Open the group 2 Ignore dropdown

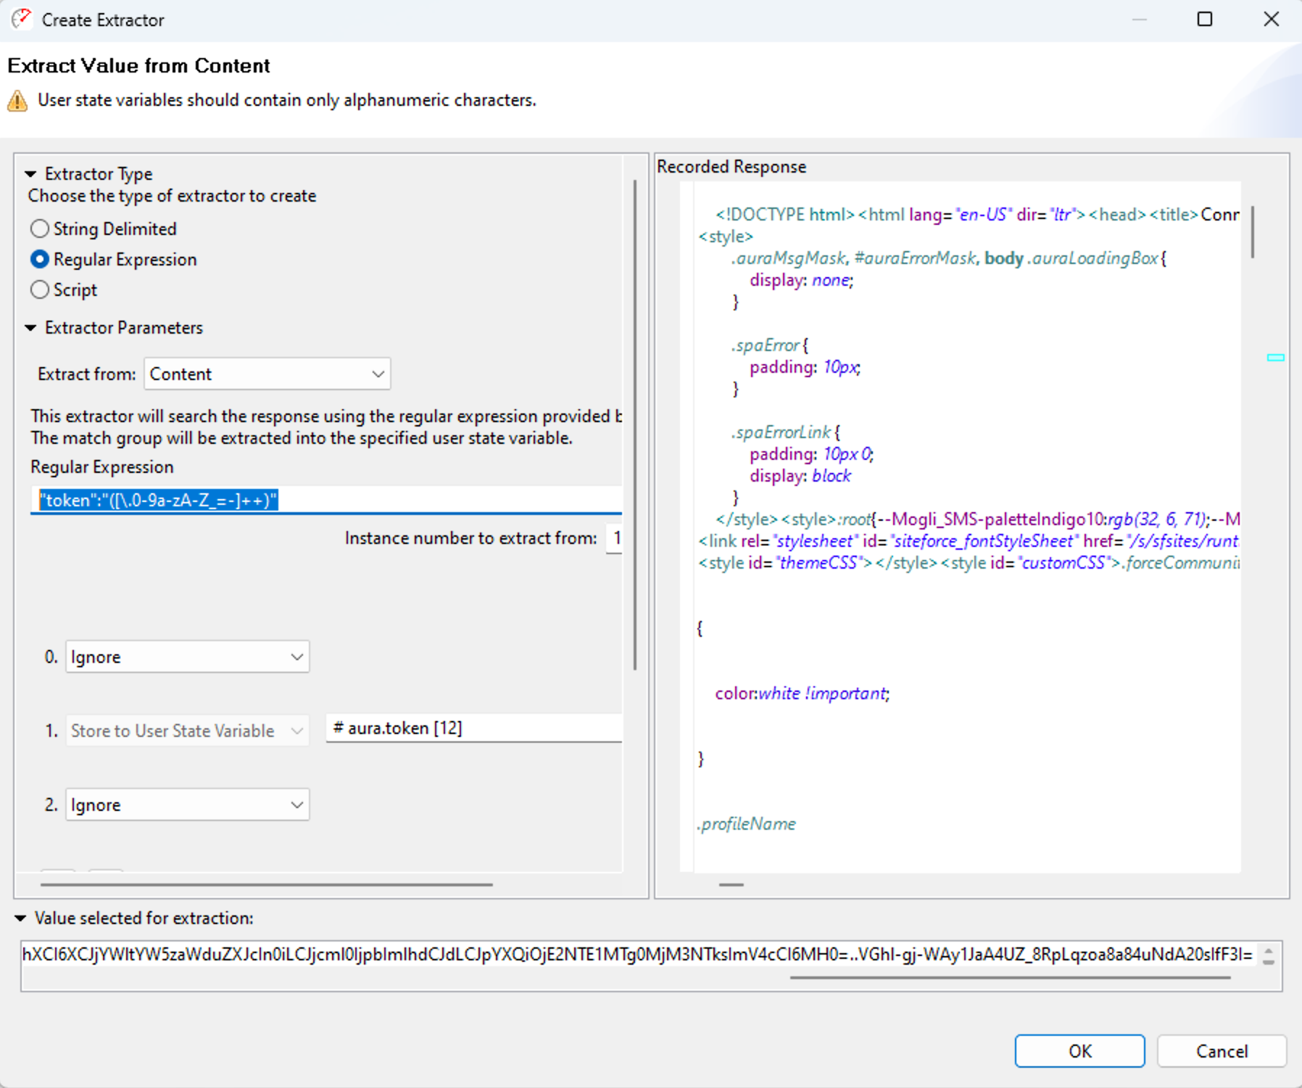coord(187,805)
